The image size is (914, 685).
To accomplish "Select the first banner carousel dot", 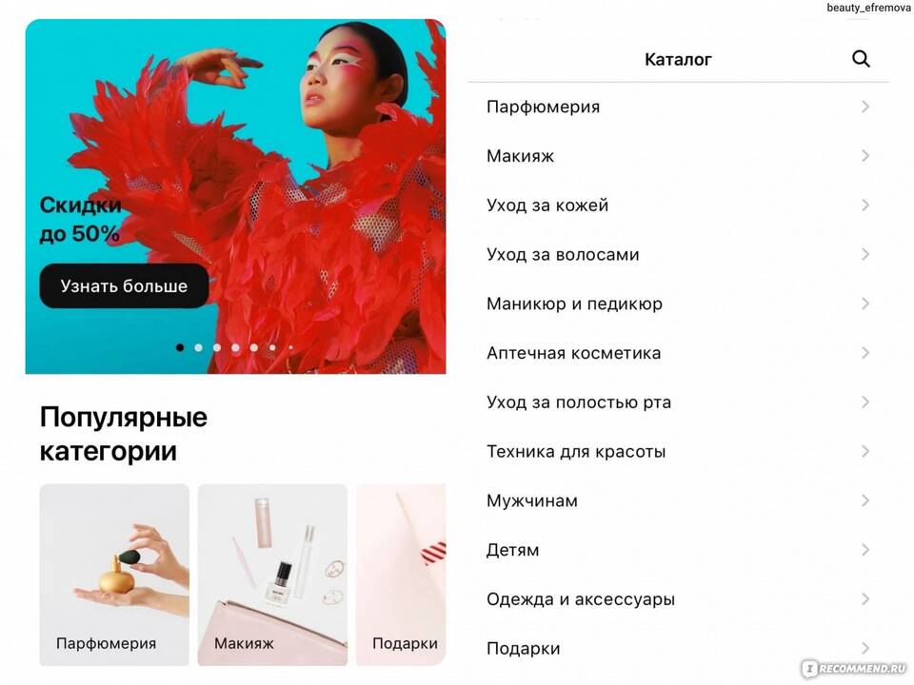I will [x=180, y=348].
